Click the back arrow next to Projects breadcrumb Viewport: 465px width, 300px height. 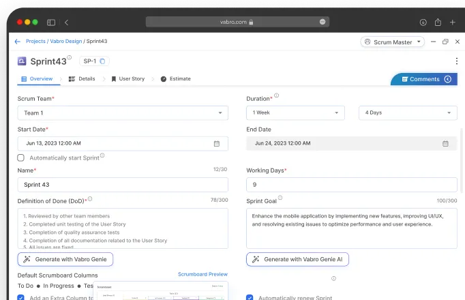(18, 42)
